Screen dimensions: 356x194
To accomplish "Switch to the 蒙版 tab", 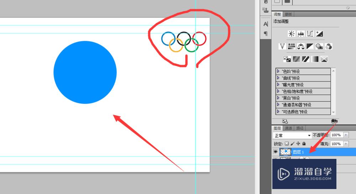I will tap(288, 14).
